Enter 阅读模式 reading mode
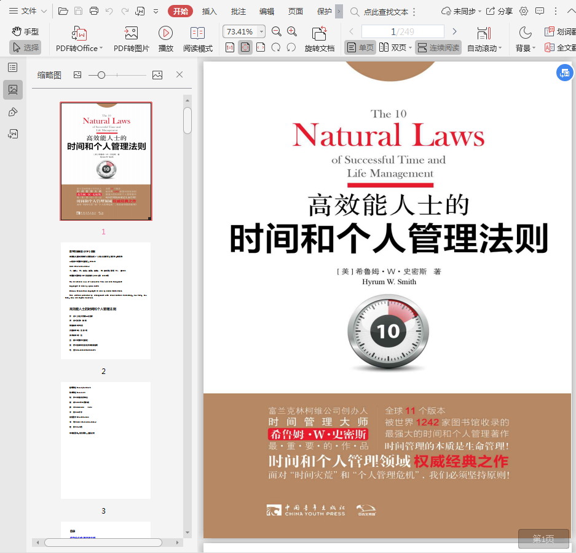Viewport: 576px width, 553px height. 197,39
